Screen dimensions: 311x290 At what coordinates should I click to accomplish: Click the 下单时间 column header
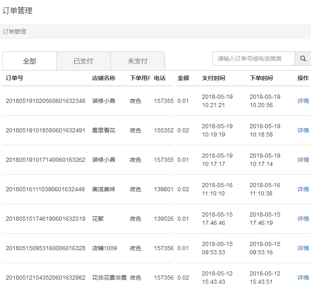(261, 78)
